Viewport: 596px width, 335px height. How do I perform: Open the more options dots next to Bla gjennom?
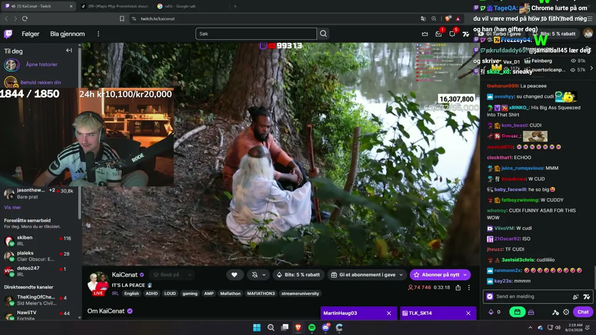click(98, 34)
